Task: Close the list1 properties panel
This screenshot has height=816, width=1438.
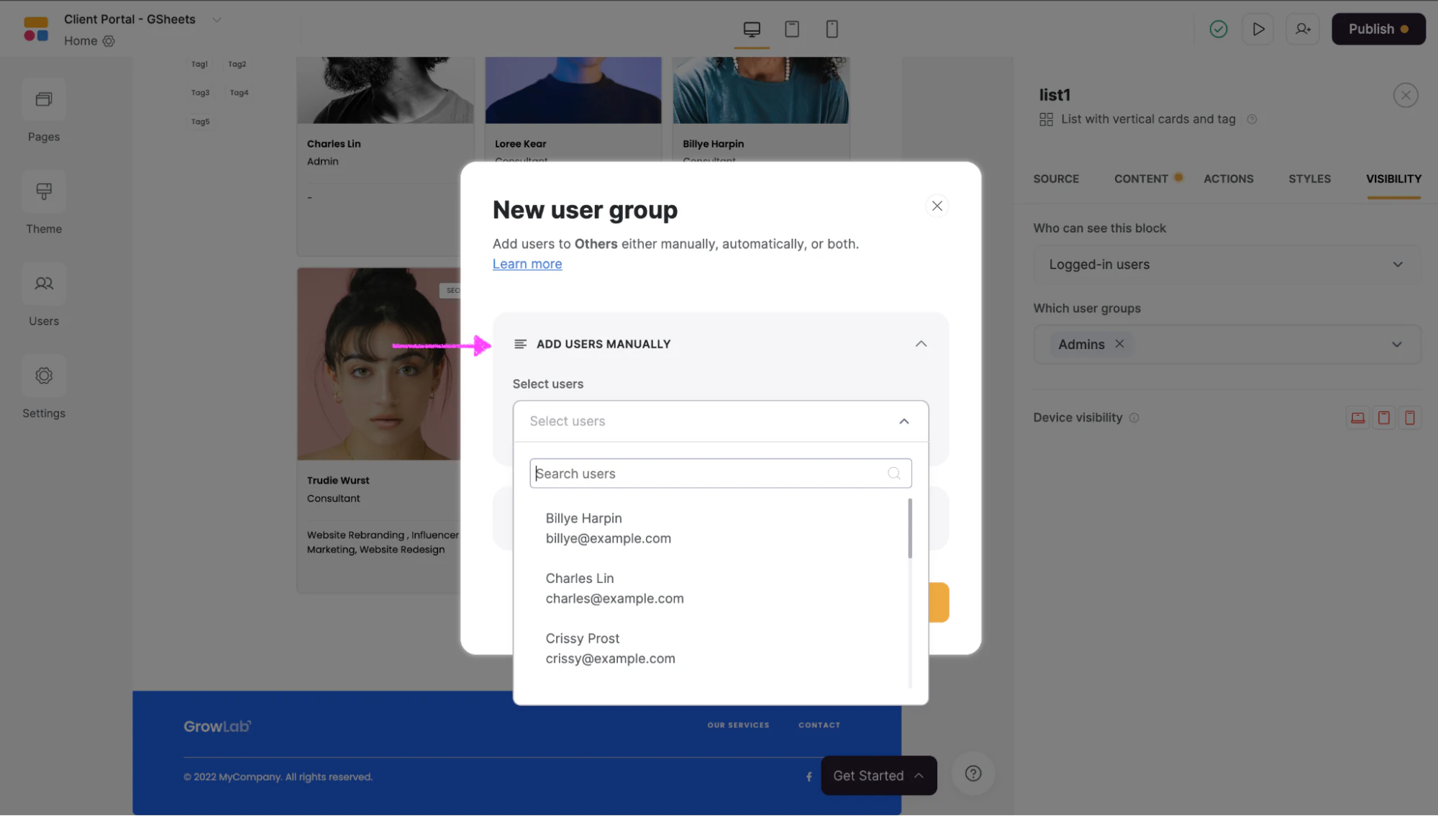Action: tap(1406, 96)
